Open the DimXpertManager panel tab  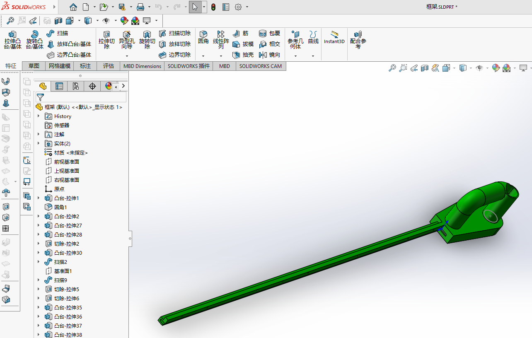(92, 86)
